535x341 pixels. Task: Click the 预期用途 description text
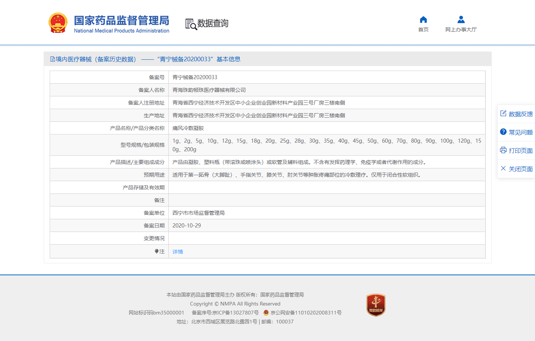[x=298, y=175]
